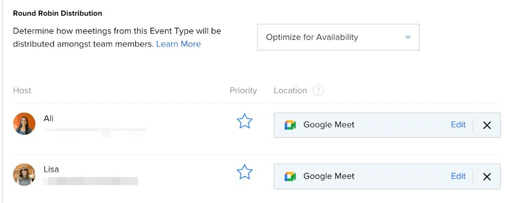
Task: Edit Ali's Google Meet location
Action: coord(458,125)
